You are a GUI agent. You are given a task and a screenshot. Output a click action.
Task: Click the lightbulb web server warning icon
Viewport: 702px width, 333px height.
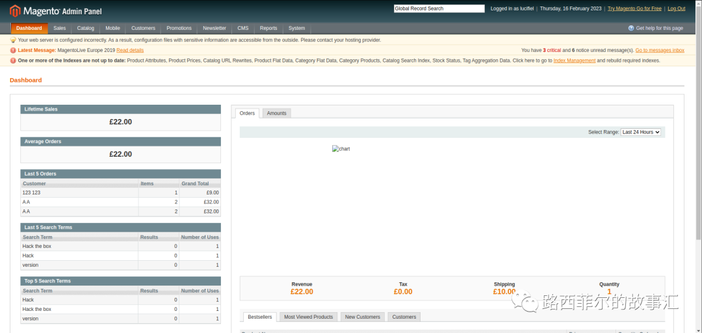(13, 40)
